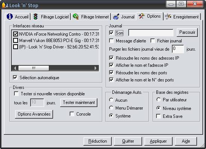Click the interfaces list right scroll arrow
This screenshot has width=206, height=149.
pos(95,68)
